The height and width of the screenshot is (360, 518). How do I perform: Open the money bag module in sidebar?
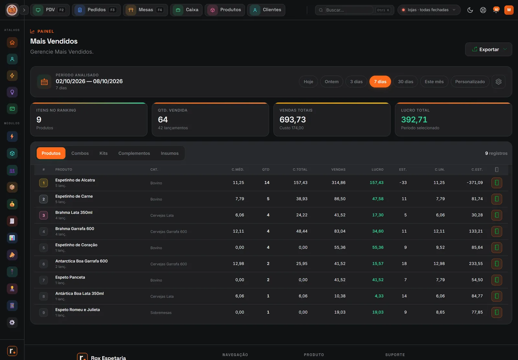coord(12,204)
